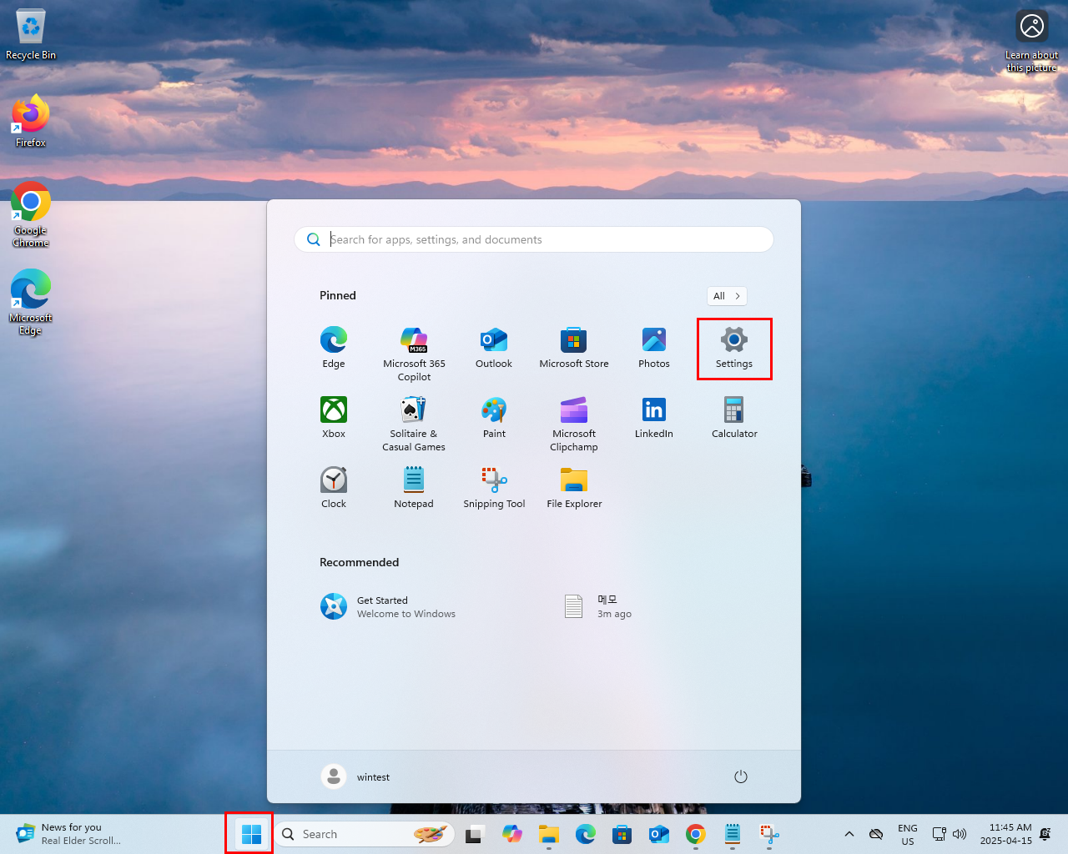Screen dimensions: 1068x854
Task: Launch Paint from Start menu
Action: click(494, 418)
